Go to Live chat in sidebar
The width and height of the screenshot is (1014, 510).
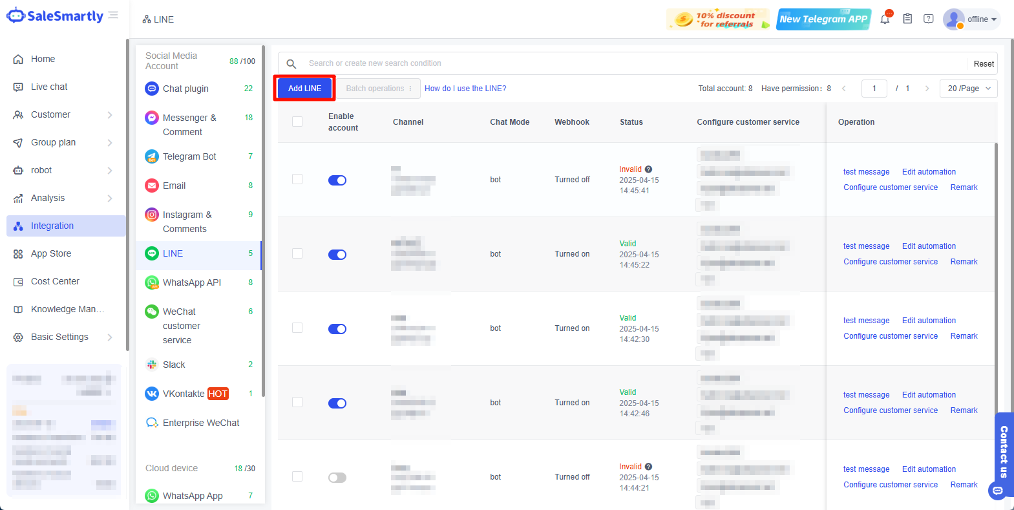(49, 87)
